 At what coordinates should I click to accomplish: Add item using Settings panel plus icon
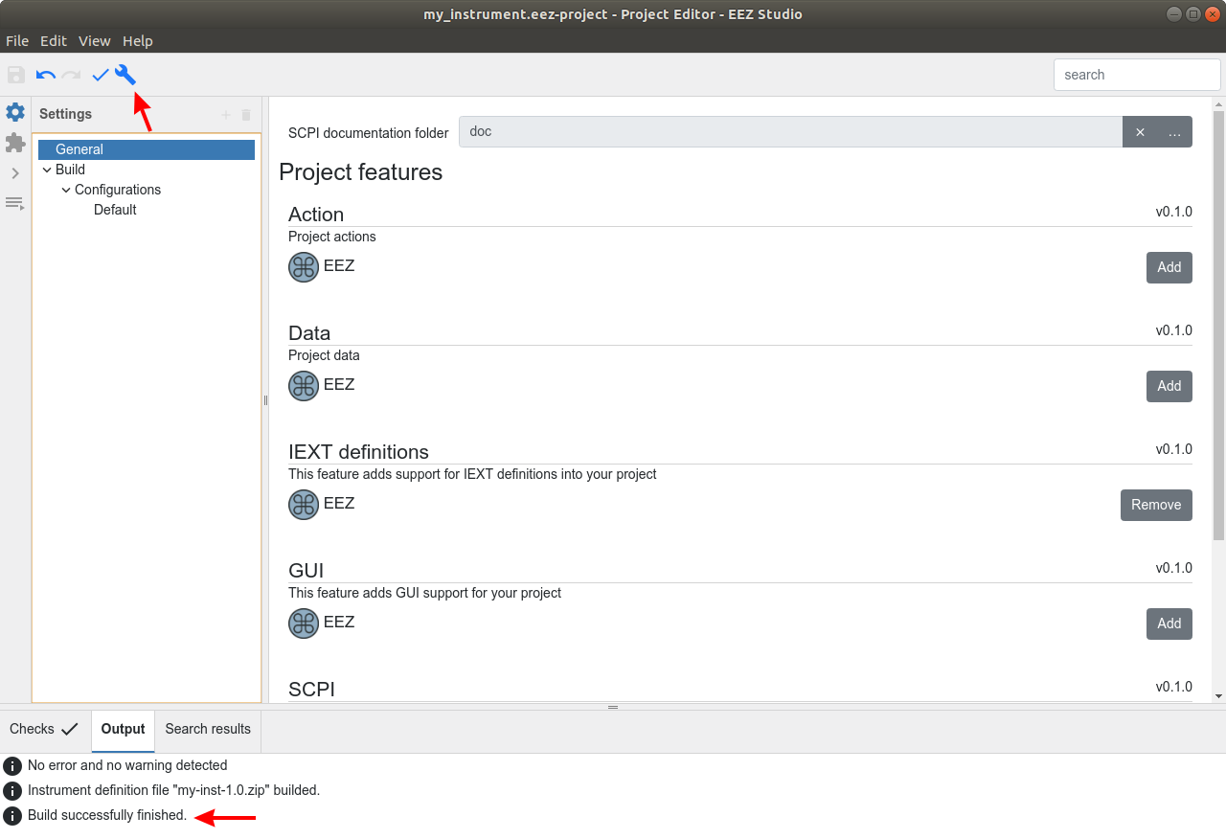[225, 114]
